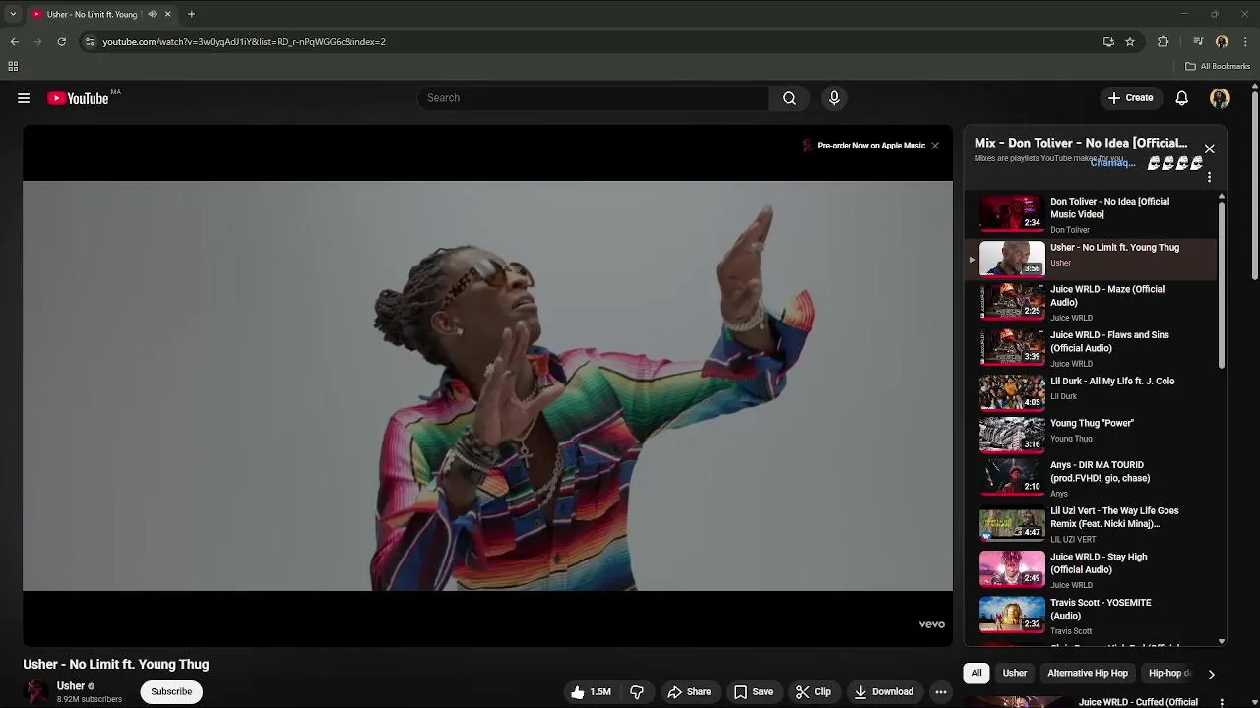Open the media controls icon in toolbar
Screen dimensions: 1260x708
point(1198,41)
